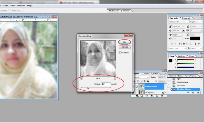Open the layer Fill slider arrow

[x=165, y=81]
